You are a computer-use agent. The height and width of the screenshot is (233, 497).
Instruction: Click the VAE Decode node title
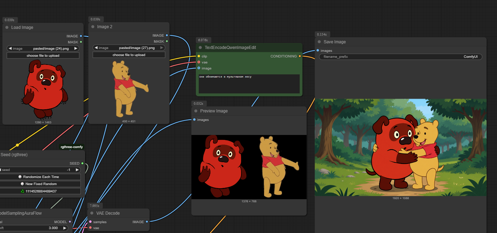tap(108, 213)
